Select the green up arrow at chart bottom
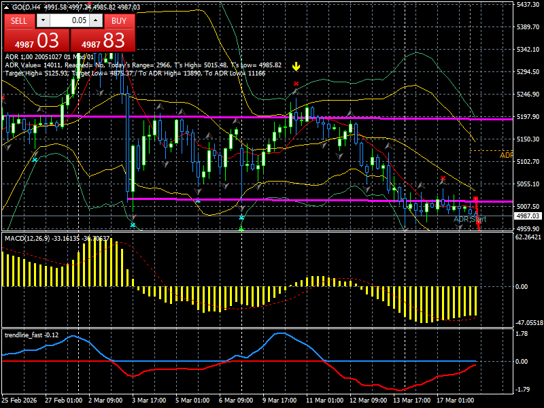This screenshot has width=544, height=408. tap(241, 228)
